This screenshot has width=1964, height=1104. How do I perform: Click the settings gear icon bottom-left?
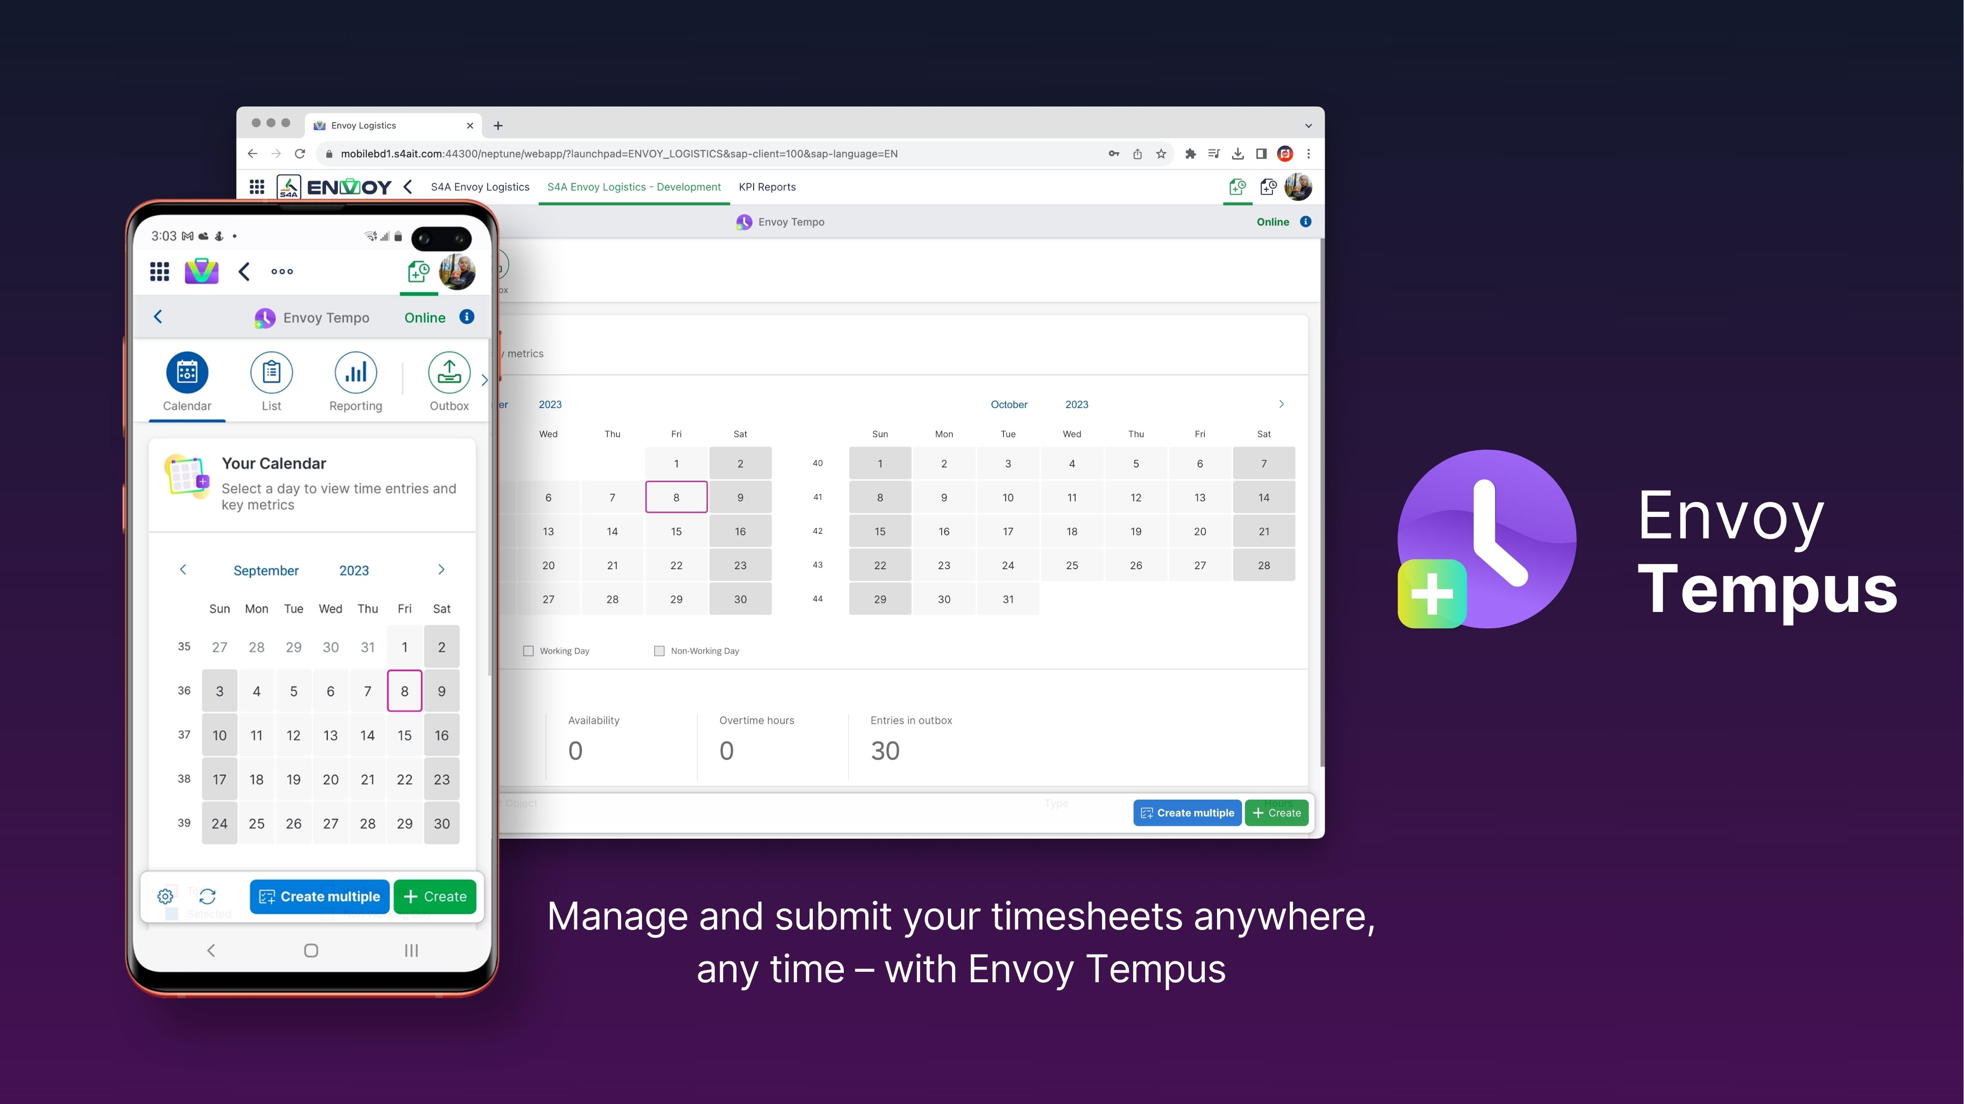(x=165, y=895)
